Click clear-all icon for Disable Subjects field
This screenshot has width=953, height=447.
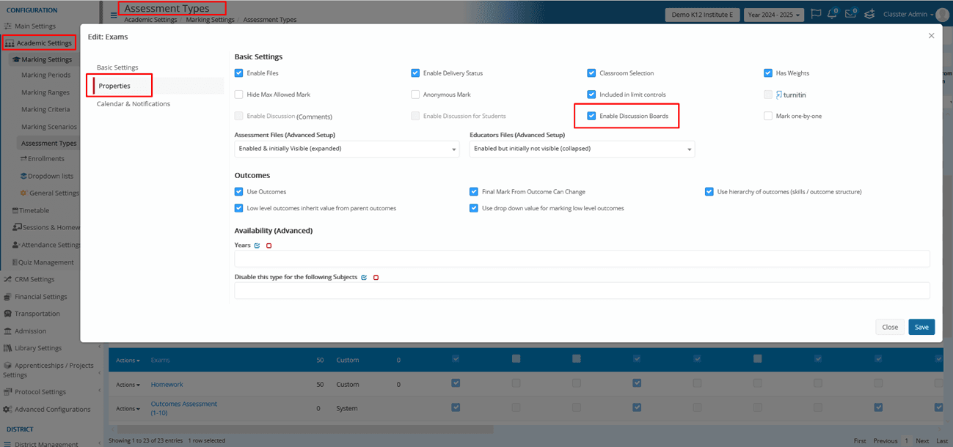376,278
